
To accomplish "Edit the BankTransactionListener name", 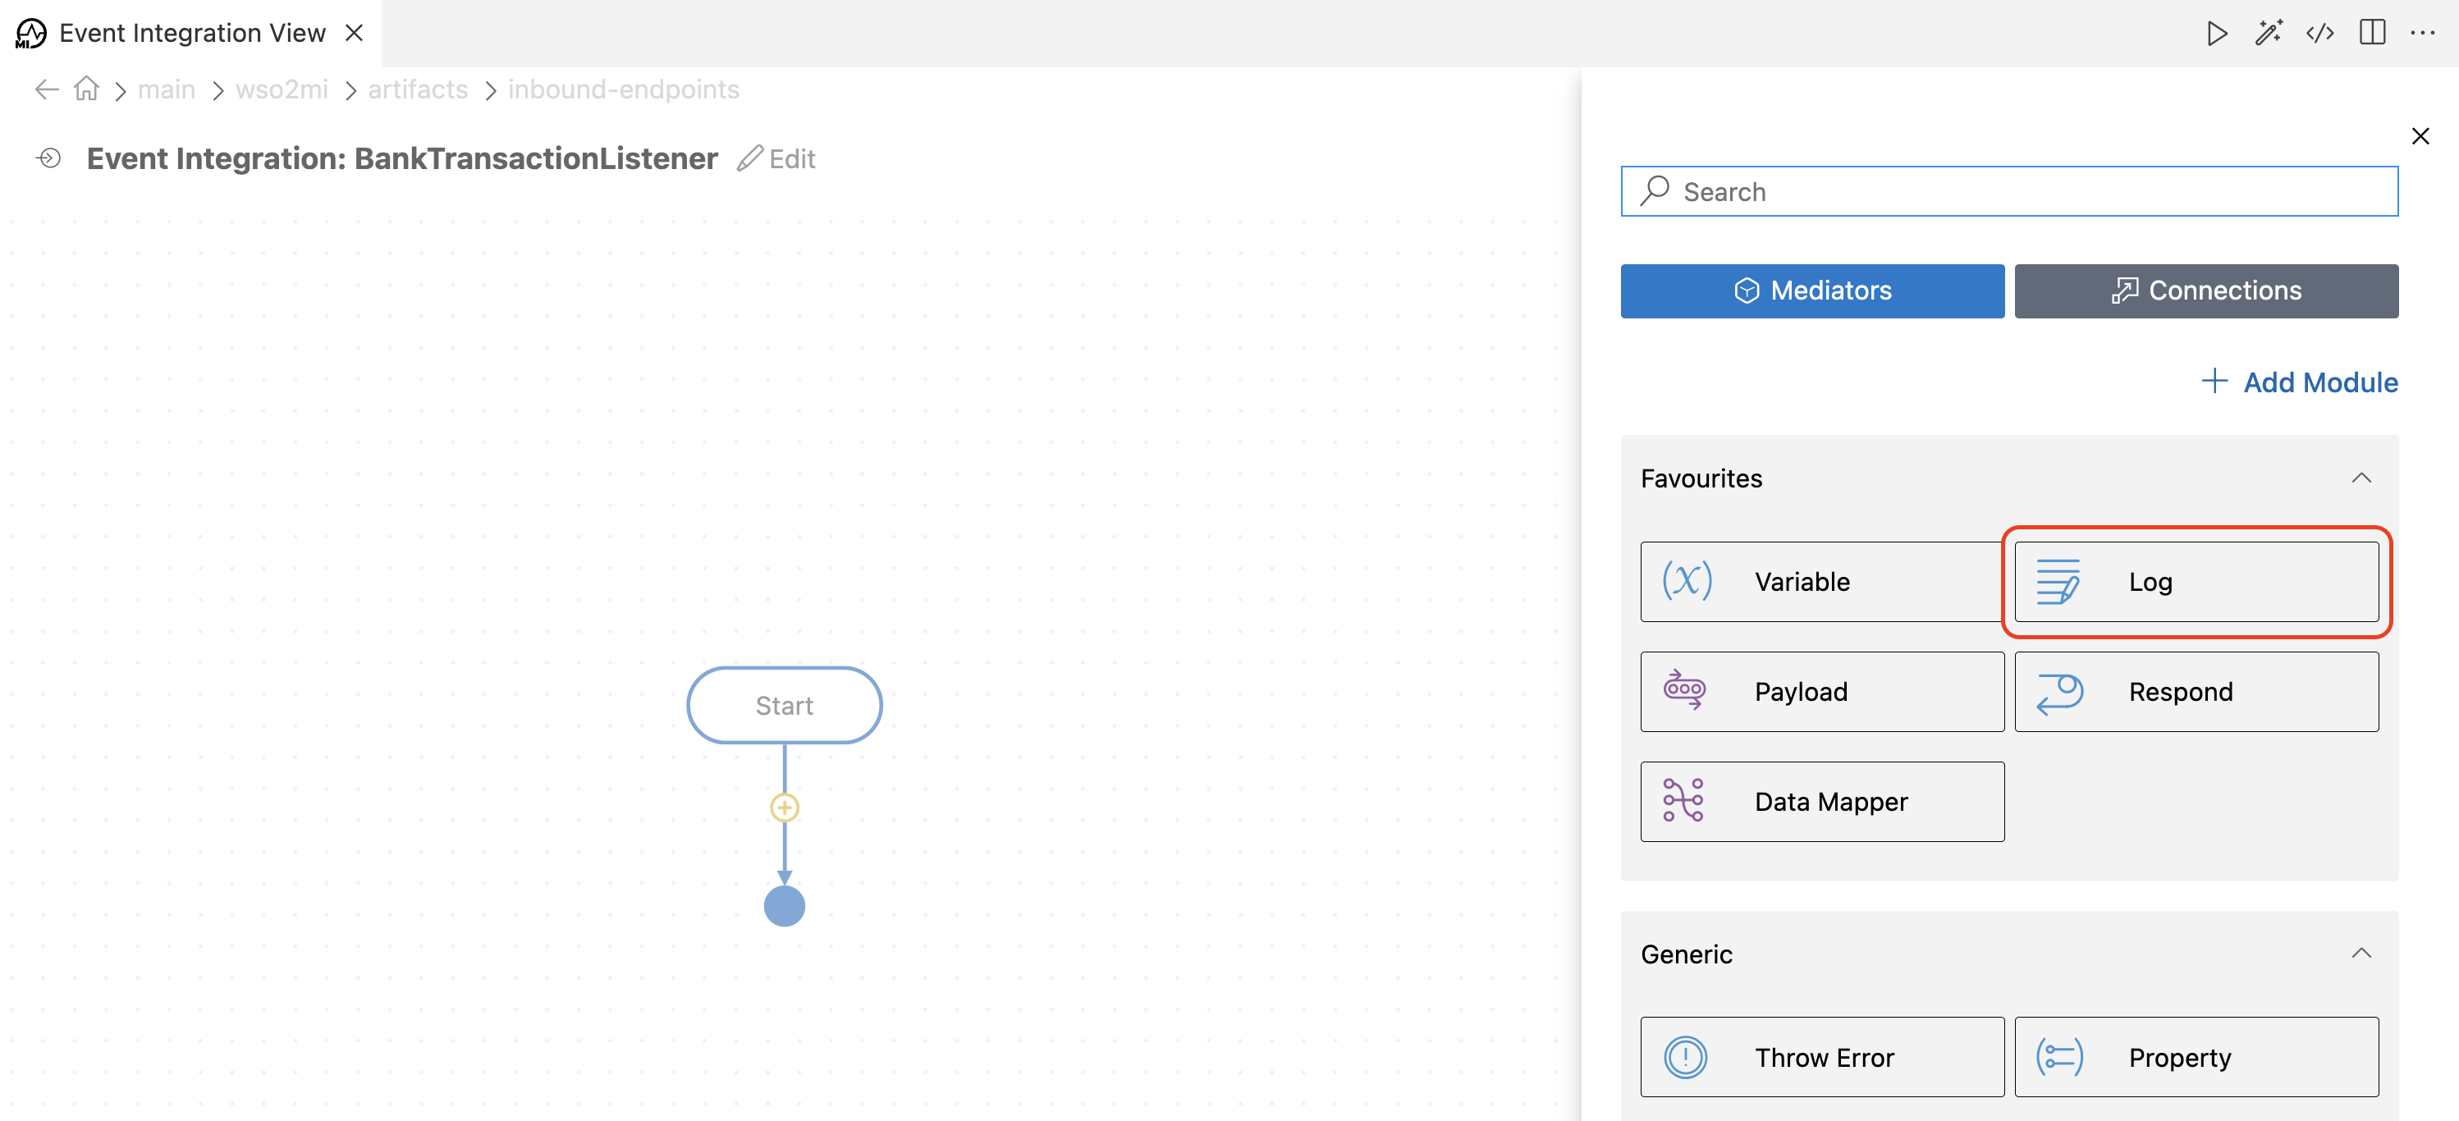I will (x=776, y=158).
